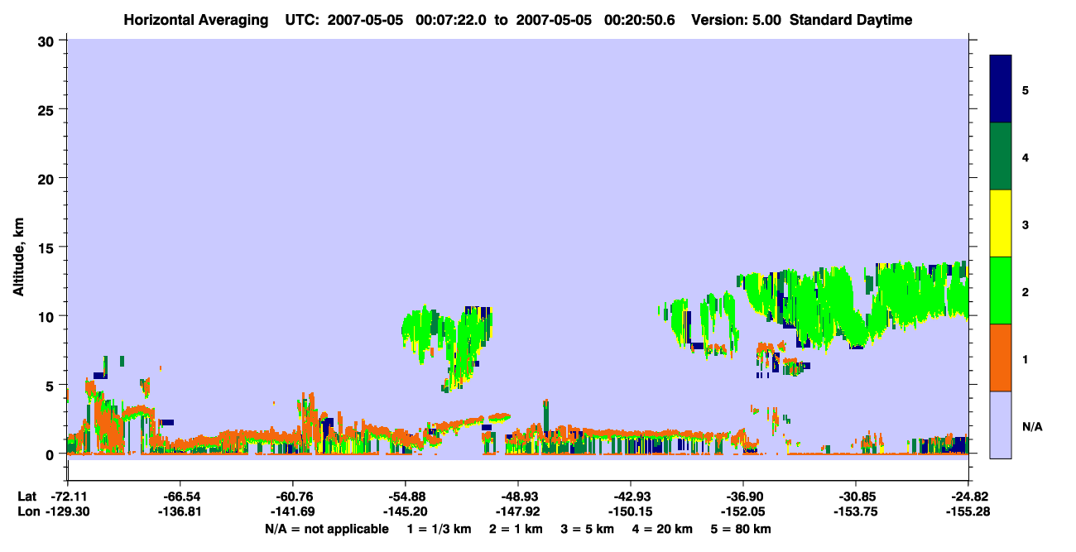
Task: Click the colorbar label 'N/A'
Action: [1031, 426]
